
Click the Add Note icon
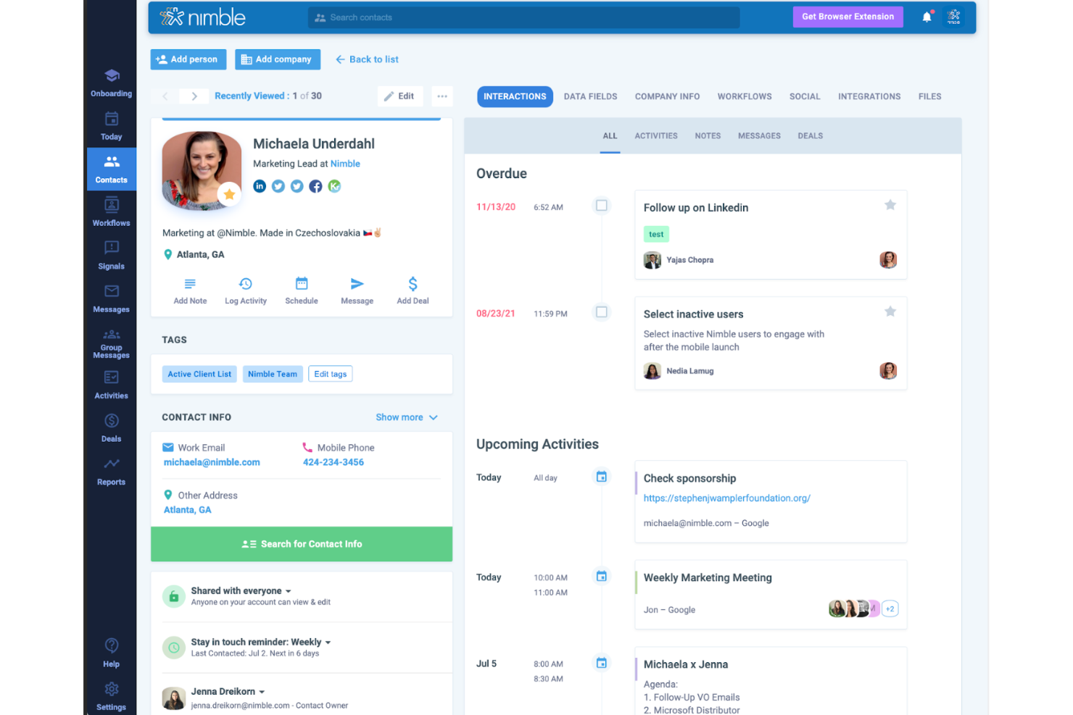pos(190,284)
